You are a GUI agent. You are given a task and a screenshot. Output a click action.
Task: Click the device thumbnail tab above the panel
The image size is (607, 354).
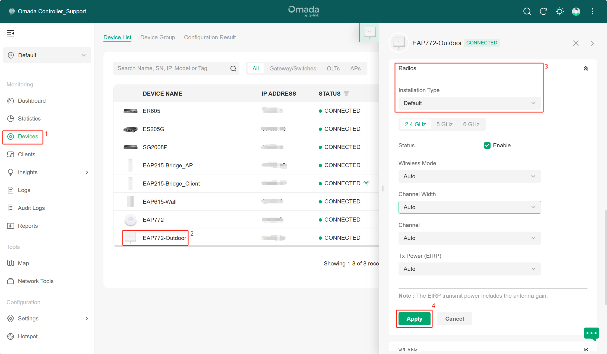369,33
